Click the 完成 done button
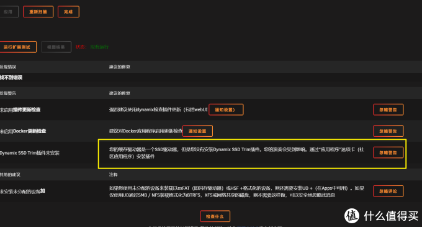Screen dimensions: 422x227 click(68, 12)
